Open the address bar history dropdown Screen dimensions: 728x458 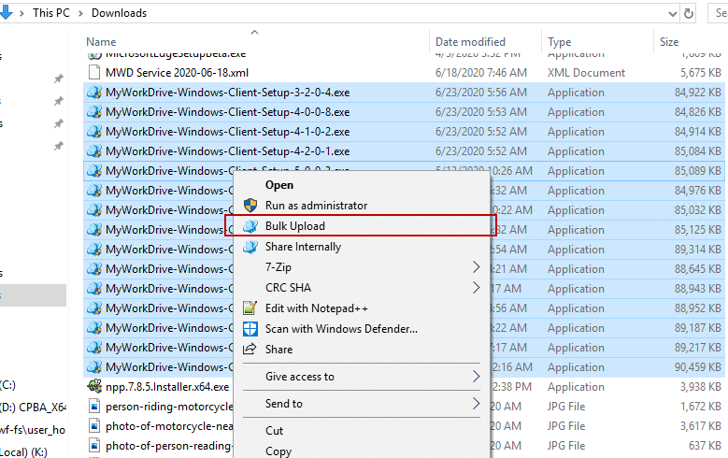pyautogui.click(x=672, y=14)
